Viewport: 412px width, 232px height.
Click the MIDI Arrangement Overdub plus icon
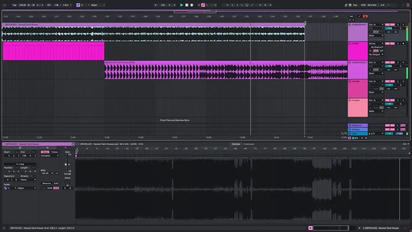[199, 5]
